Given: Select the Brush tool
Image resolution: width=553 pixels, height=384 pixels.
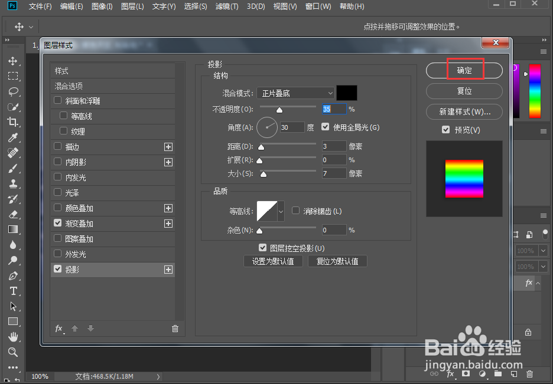Looking at the screenshot, I should click(x=13, y=168).
